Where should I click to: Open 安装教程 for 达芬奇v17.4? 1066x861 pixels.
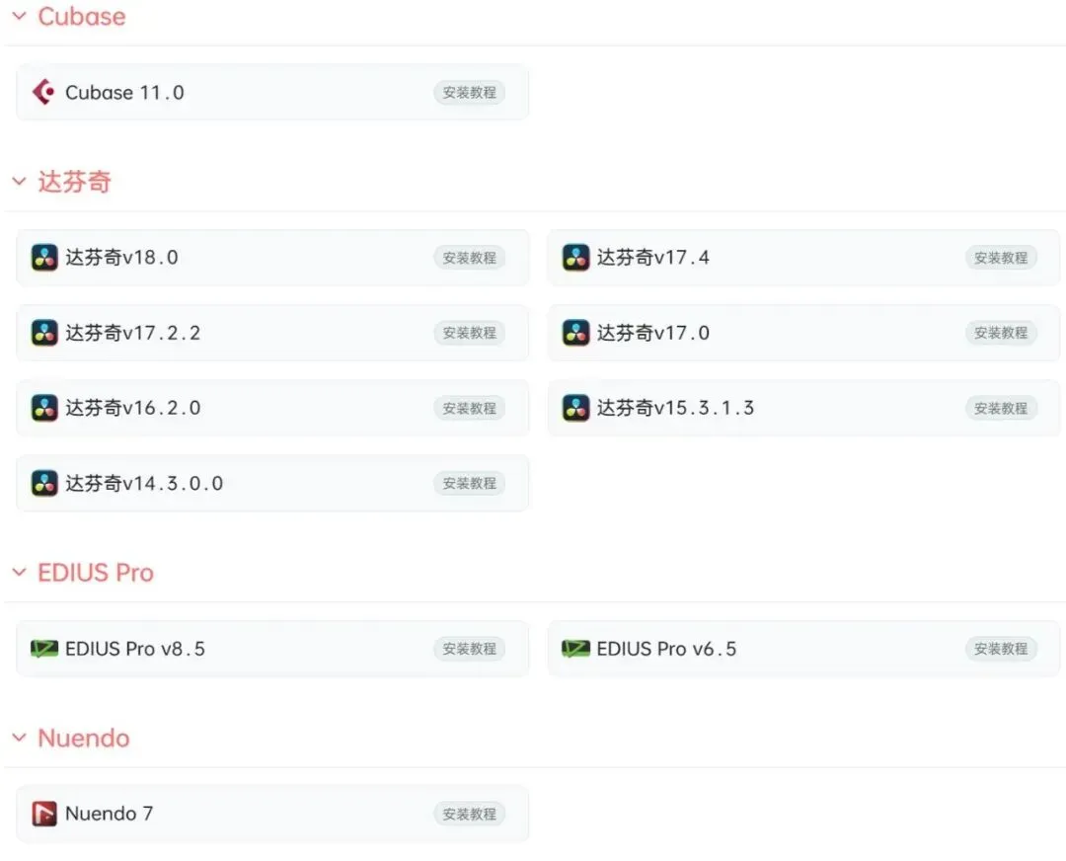click(1001, 258)
